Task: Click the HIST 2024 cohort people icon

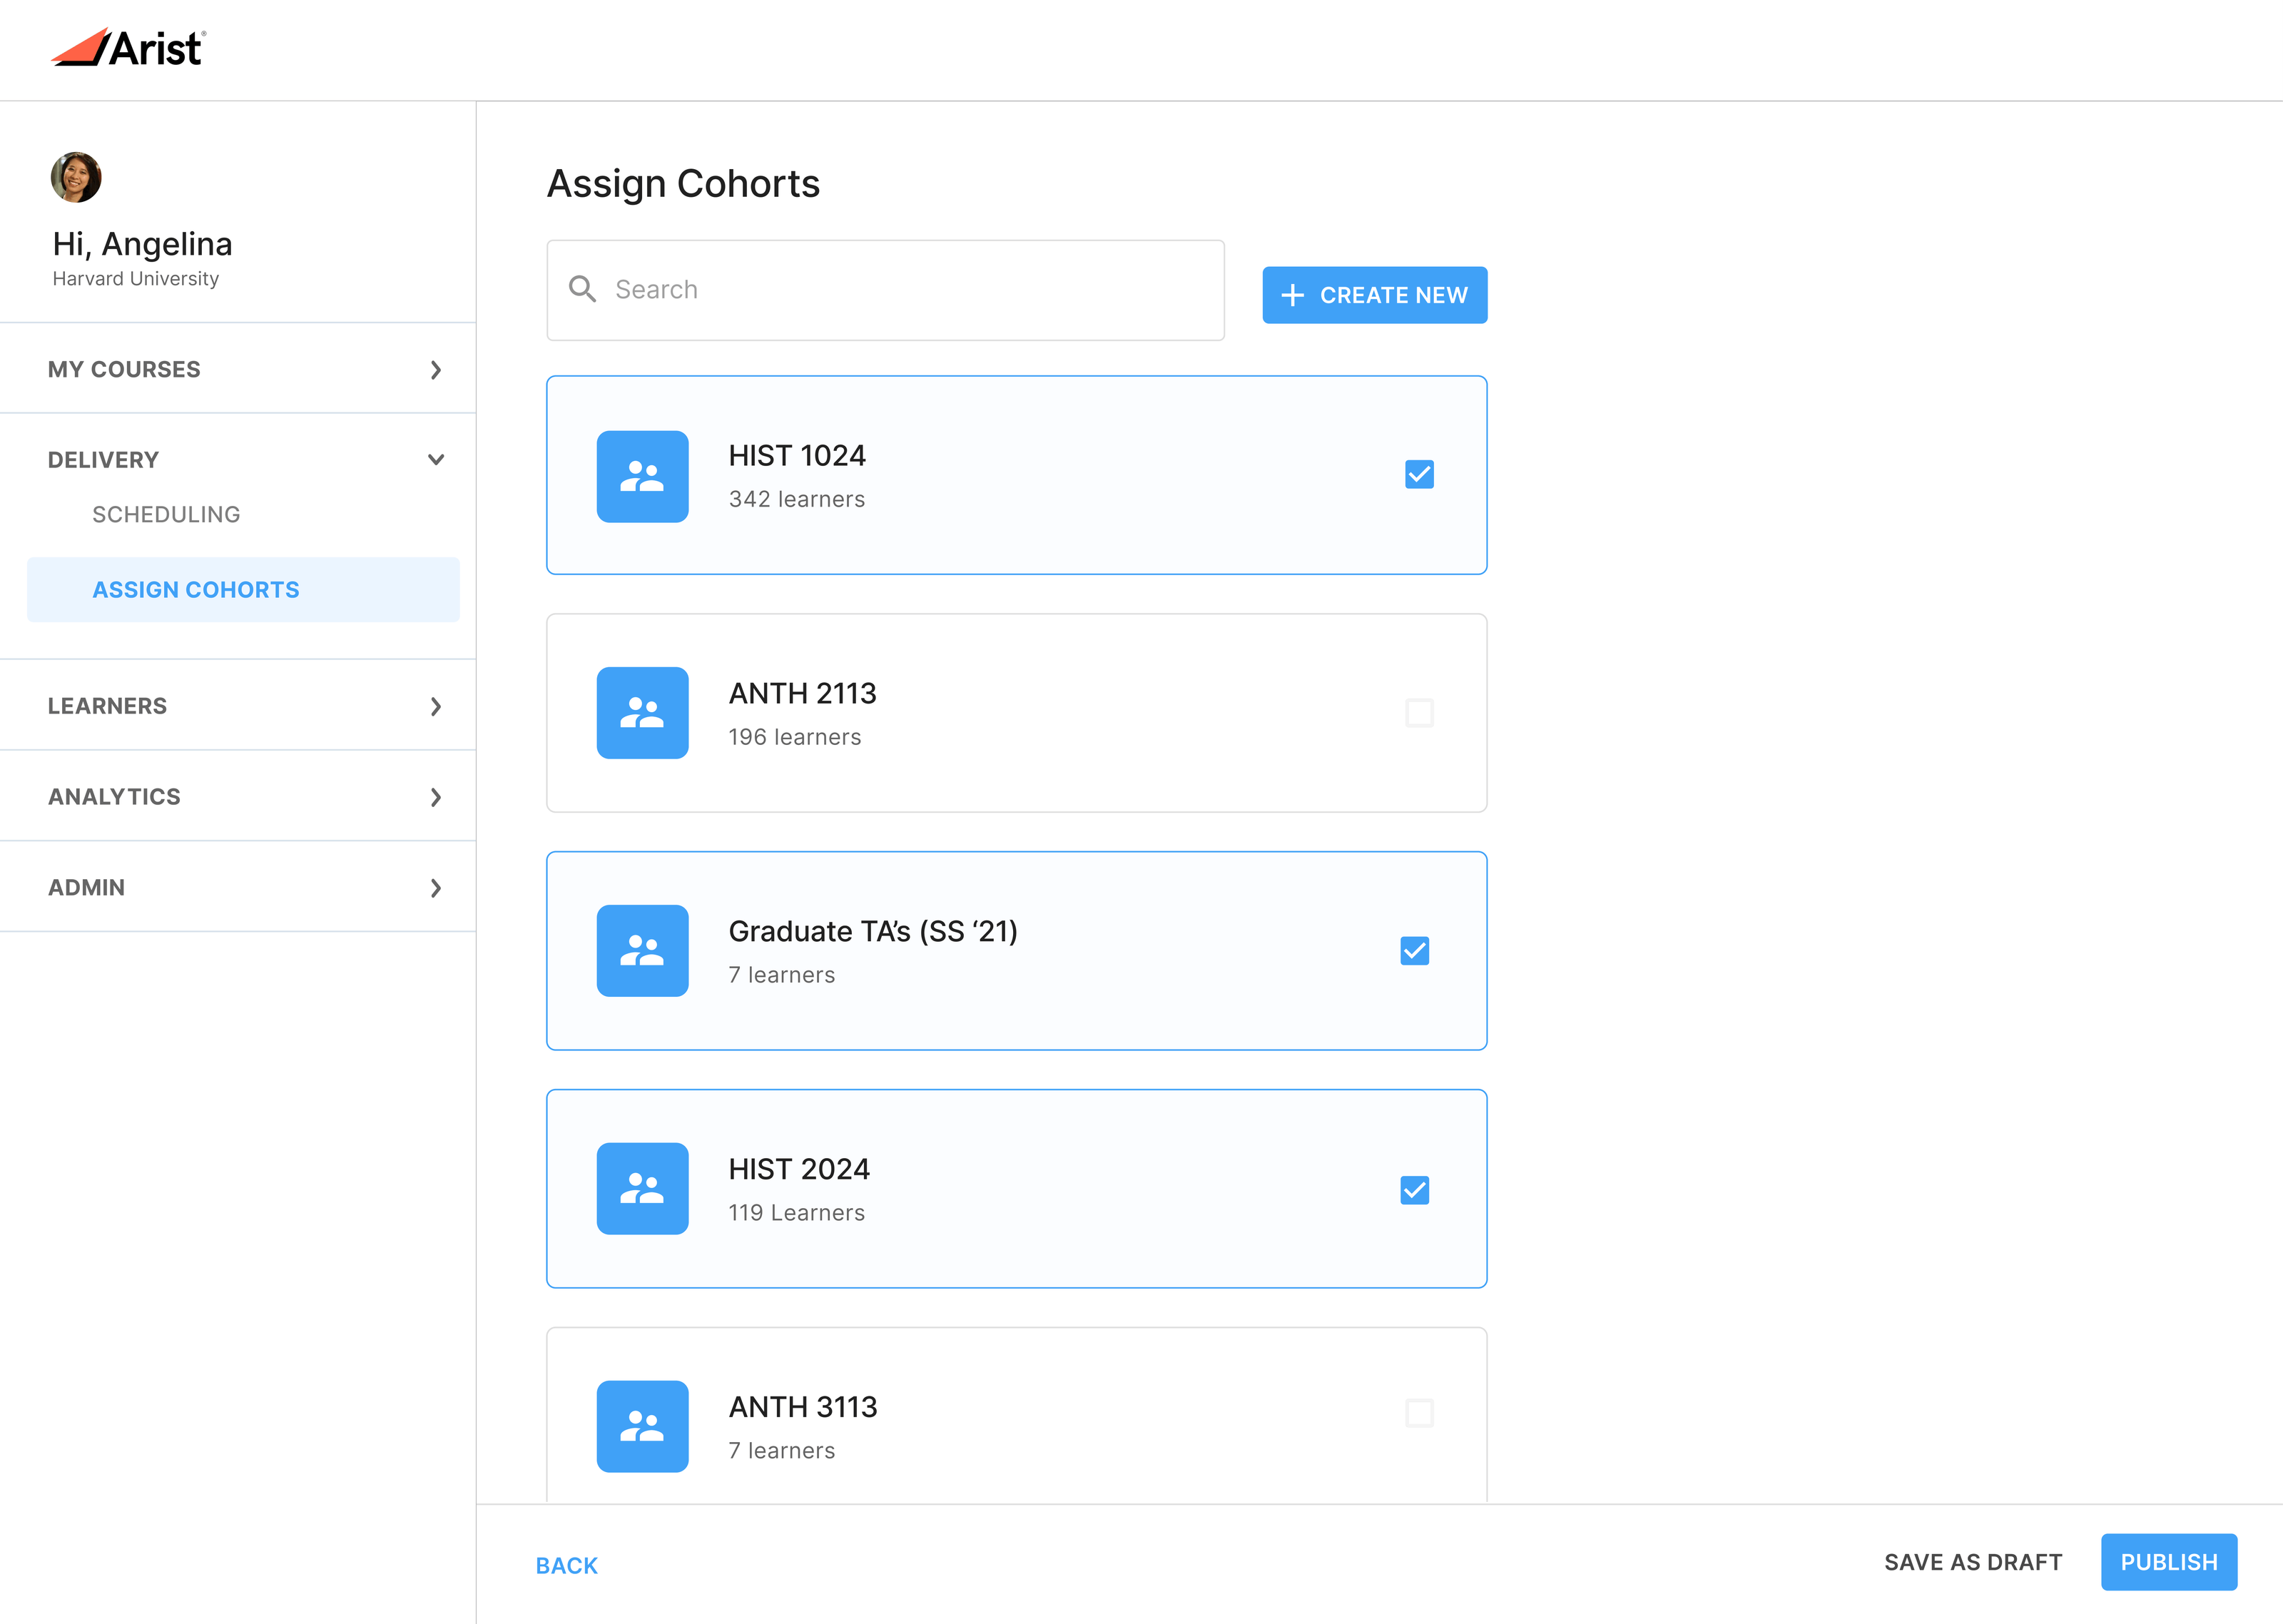Action: pyautogui.click(x=641, y=1189)
